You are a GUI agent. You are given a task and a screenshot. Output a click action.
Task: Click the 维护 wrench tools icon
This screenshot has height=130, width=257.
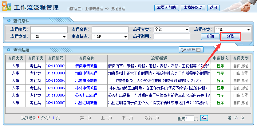pos(184,49)
